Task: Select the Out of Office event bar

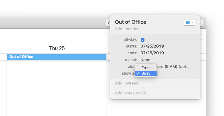Action: pyautogui.click(x=57, y=57)
